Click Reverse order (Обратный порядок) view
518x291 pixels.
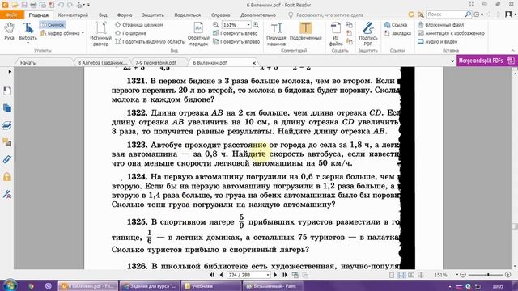point(198,34)
